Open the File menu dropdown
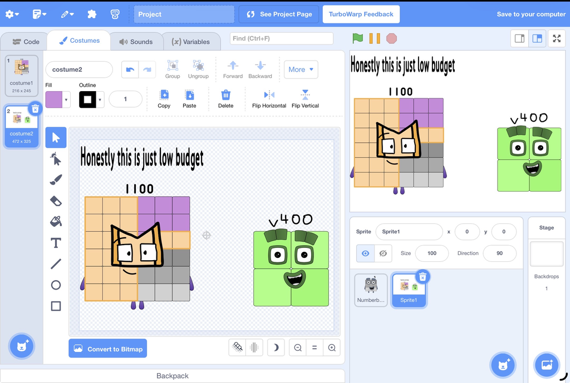The image size is (570, 383). tap(40, 14)
